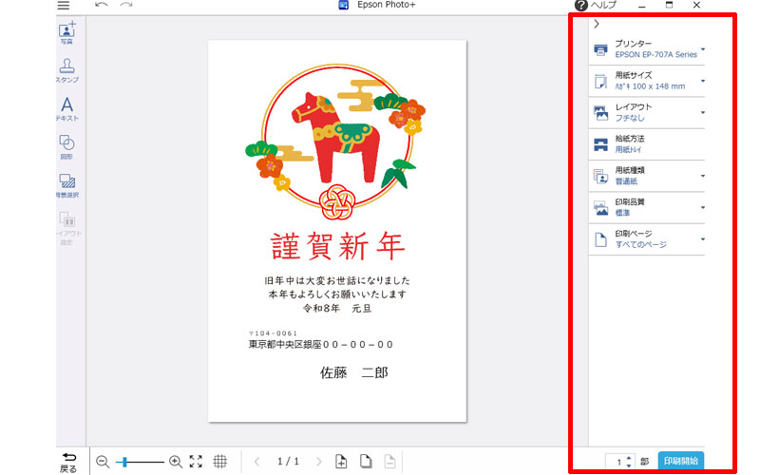Open background selection (背景選択)
The image size is (760, 475).
66,185
